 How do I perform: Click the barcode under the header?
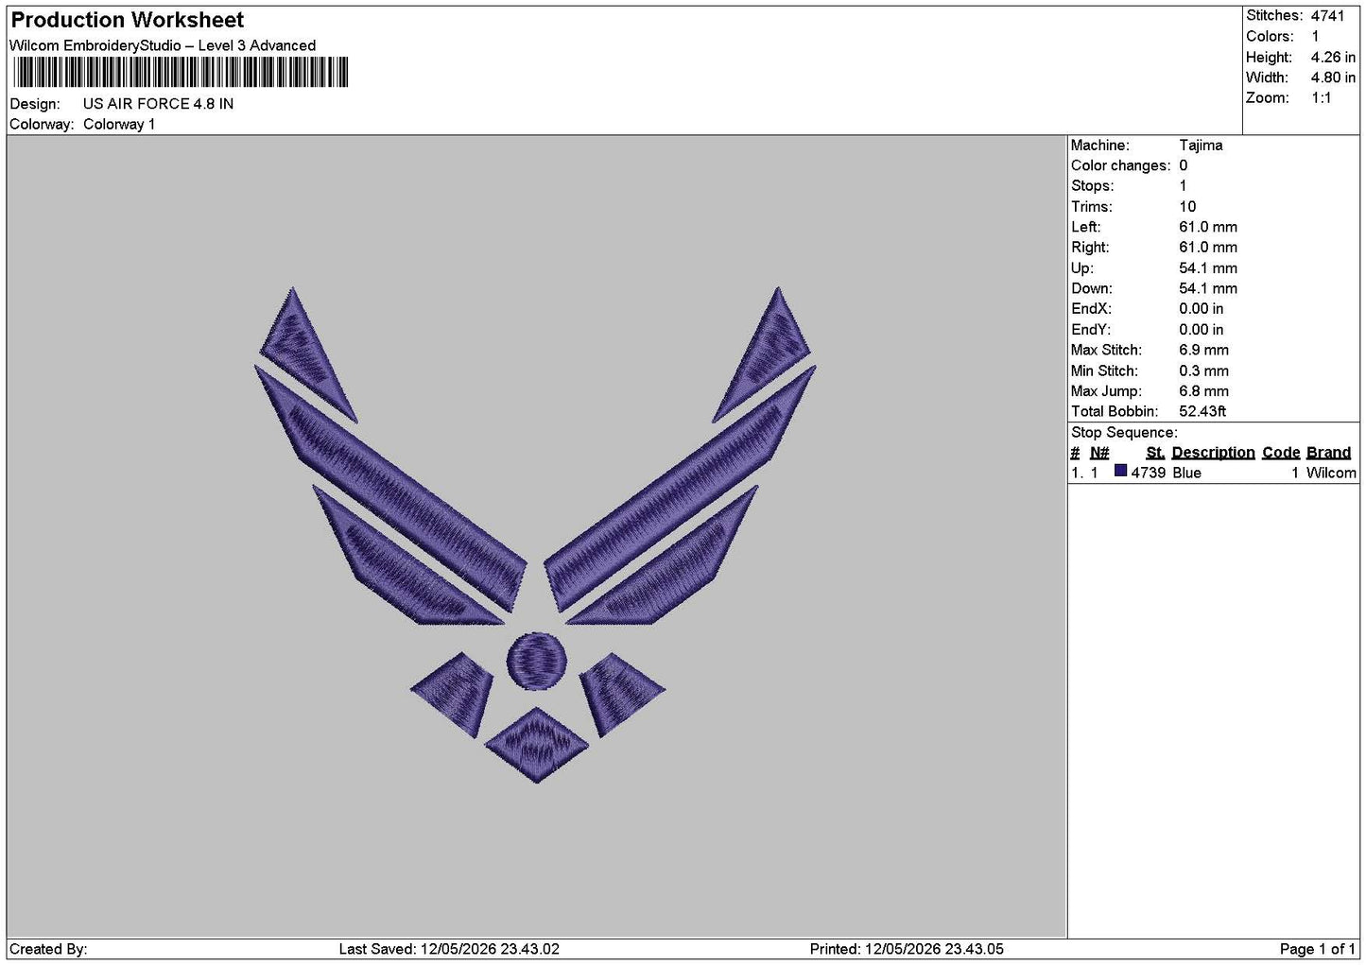point(182,73)
